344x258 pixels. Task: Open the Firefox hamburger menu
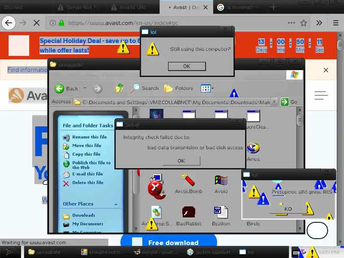[x=336, y=23]
